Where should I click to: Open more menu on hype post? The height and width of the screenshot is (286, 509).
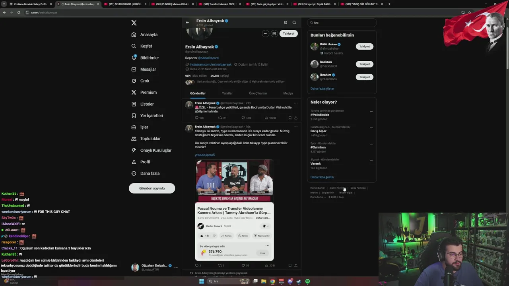[296, 127]
